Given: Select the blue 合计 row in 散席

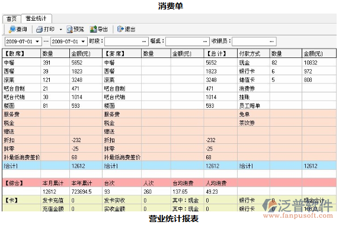Looking at the screenshot, I should coord(52,166).
